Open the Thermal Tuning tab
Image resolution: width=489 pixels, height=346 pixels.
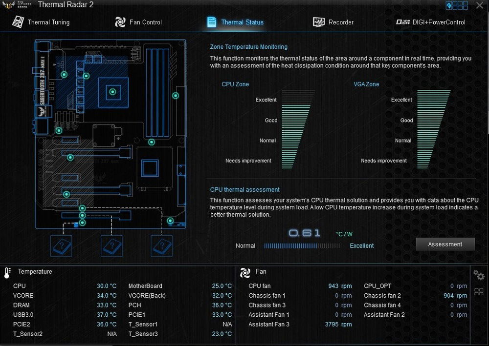[41, 22]
